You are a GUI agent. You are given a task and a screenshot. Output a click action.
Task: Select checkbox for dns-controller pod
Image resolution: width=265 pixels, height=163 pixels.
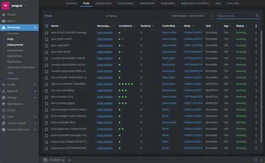pyautogui.click(x=46, y=78)
